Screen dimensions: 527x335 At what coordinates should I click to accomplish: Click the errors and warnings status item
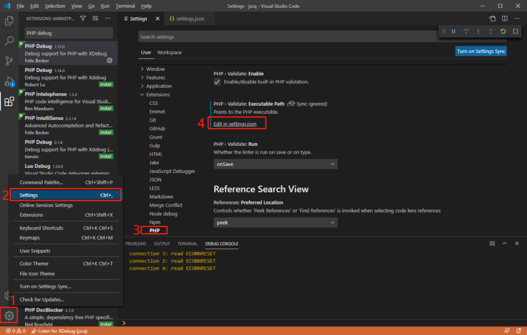click(x=15, y=331)
